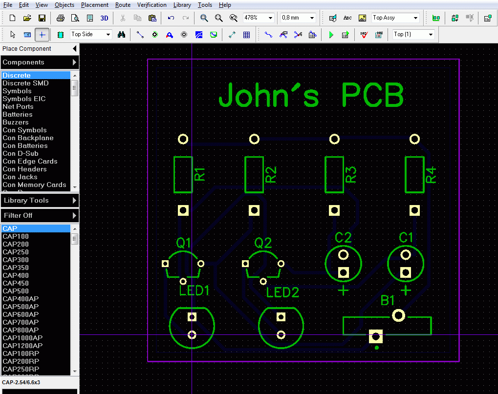Select the Batteries library
498x394 pixels.
click(x=36, y=115)
